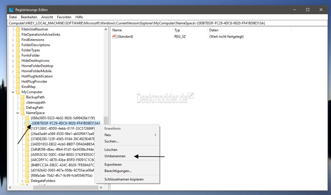Click folder icon of key {B4BFCC3A-DB2C...}

[x=27, y=165]
